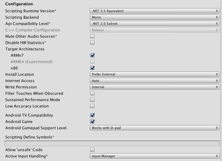Open the Write Permission dropdown
This screenshot has width=222, height=161.
(154, 87)
